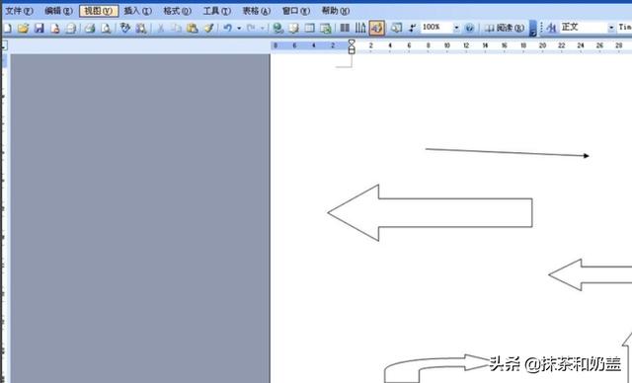632x383 pixels.
Task: Click the Insert Hyperlink globe icon
Action: (x=277, y=28)
